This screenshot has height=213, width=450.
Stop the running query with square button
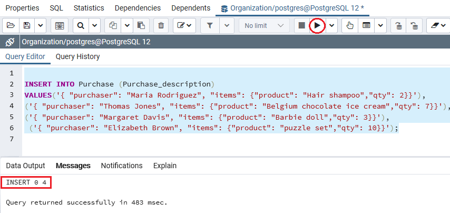point(301,25)
